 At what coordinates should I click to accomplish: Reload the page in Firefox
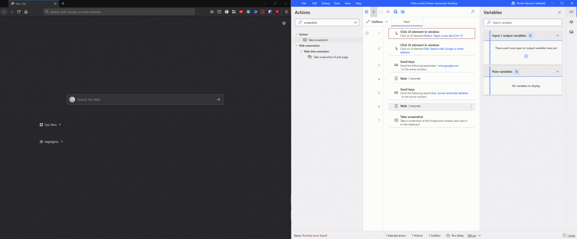point(18,12)
